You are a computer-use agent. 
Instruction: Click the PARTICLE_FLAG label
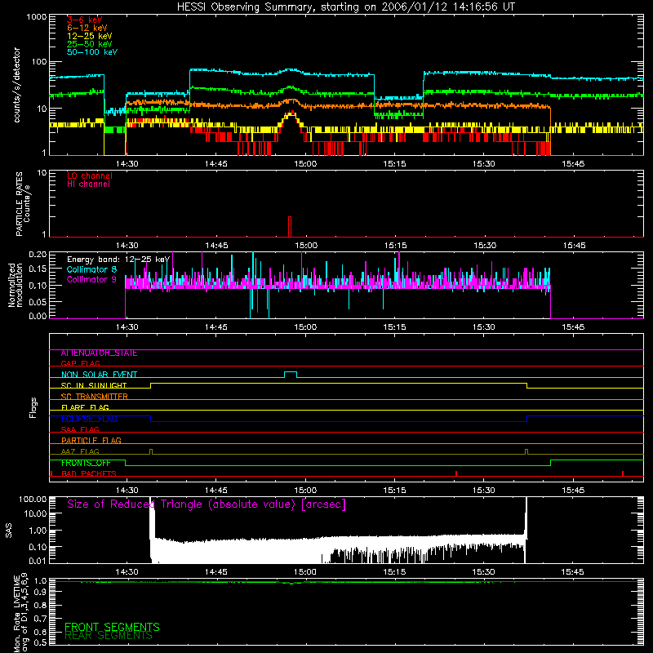(91, 441)
